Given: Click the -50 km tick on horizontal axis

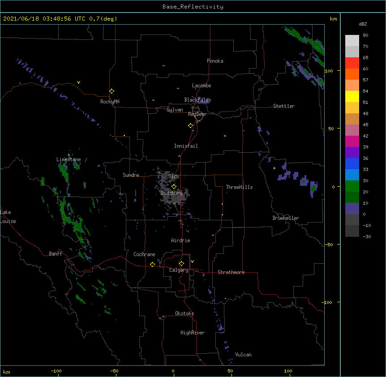Looking at the screenshot, I should click(114, 371).
